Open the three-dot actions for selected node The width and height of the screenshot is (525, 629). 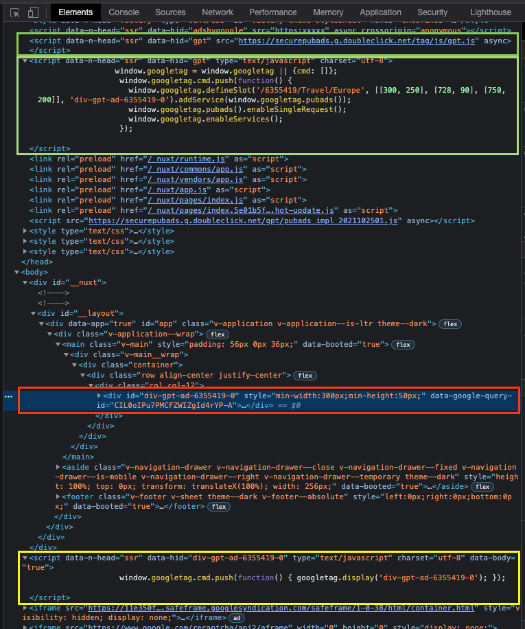[x=8, y=397]
